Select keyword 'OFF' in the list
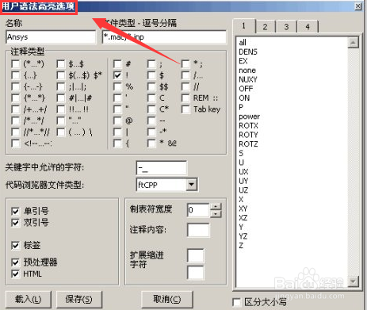 coord(246,89)
